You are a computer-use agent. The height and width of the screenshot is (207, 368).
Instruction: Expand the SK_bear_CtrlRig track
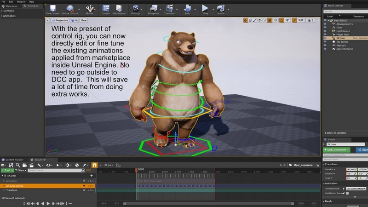(x=4, y=186)
